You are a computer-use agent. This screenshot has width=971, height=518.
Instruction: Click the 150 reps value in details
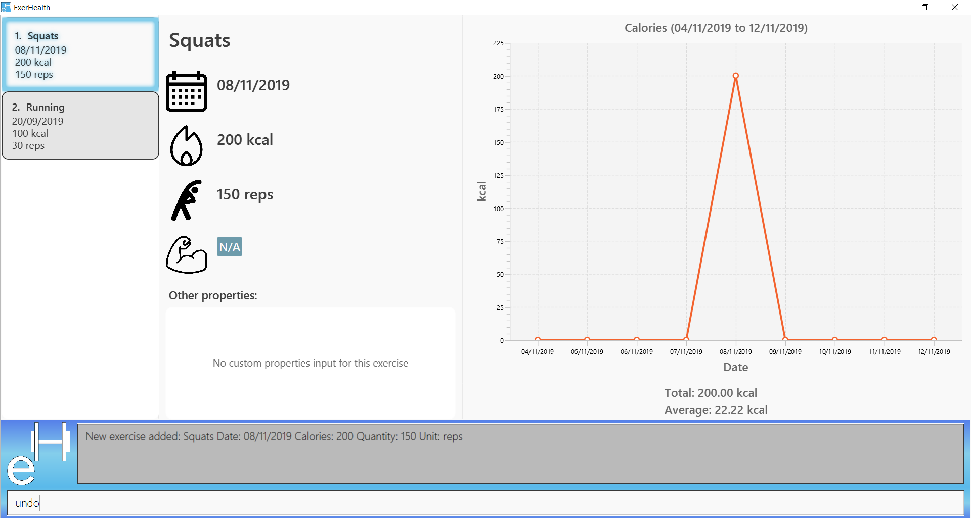[245, 195]
